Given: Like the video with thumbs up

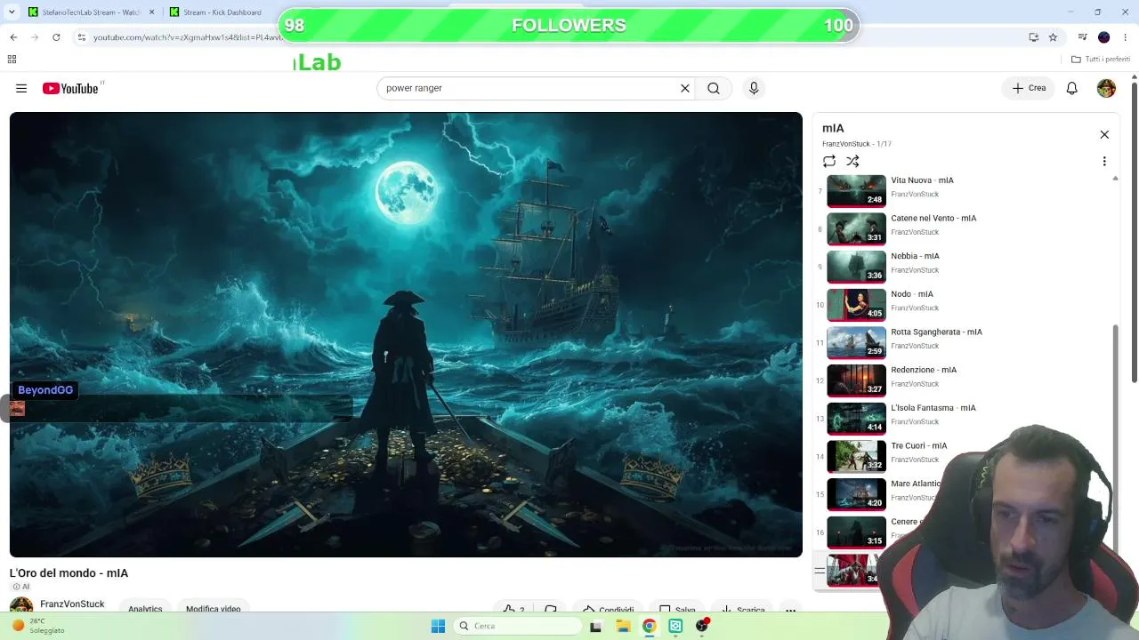Looking at the screenshot, I should tap(513, 609).
